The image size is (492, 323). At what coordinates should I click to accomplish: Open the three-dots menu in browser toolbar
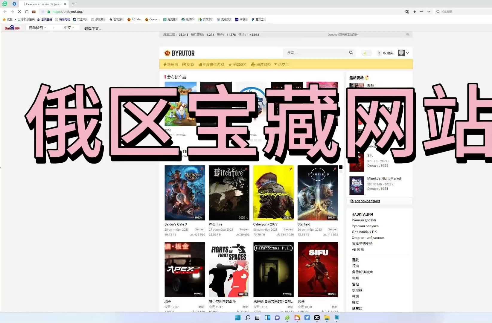421,12
